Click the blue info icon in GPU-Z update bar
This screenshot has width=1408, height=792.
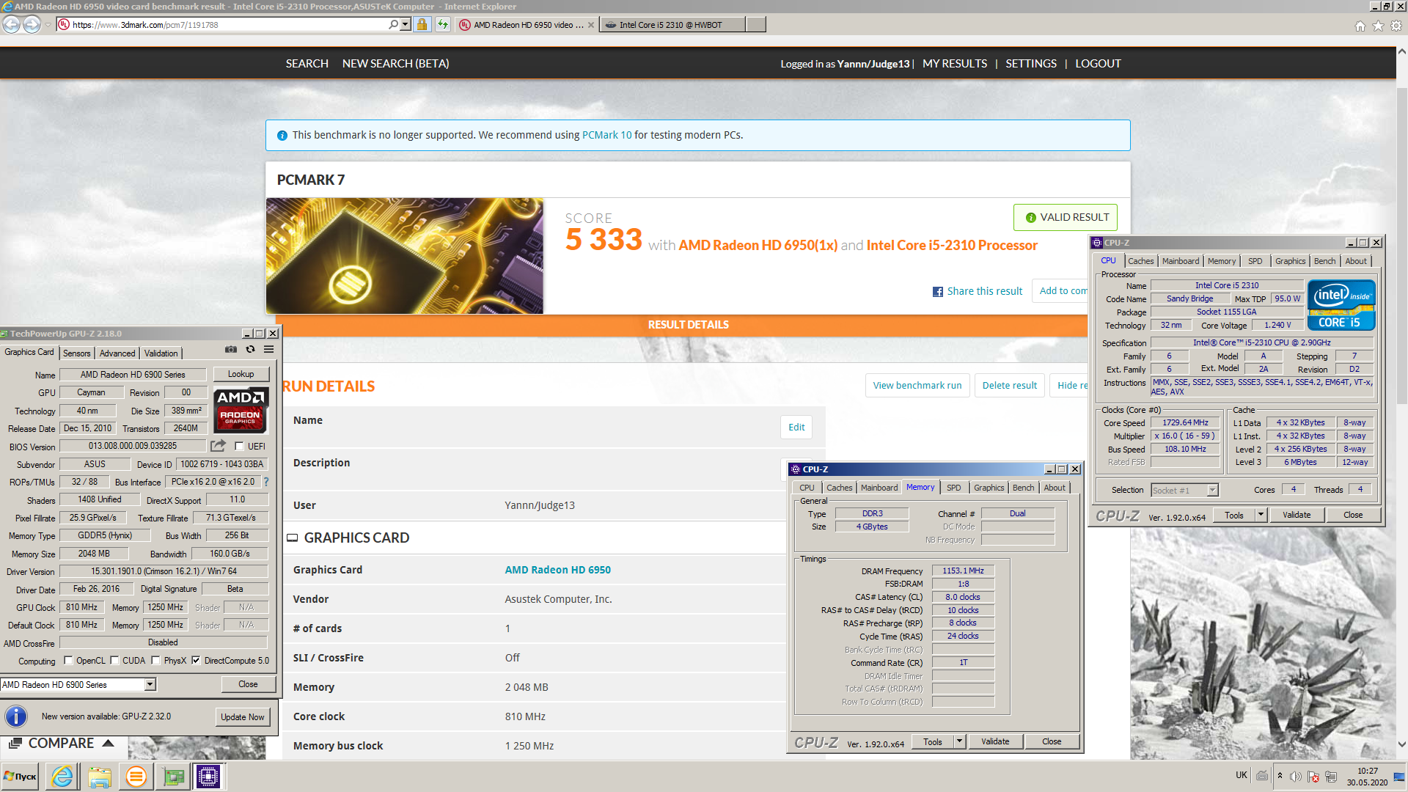(x=16, y=716)
